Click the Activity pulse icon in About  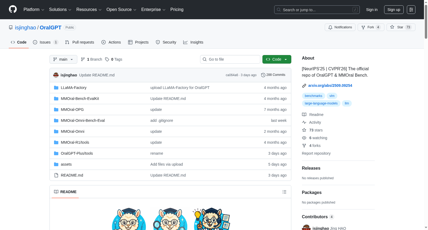(x=304, y=122)
